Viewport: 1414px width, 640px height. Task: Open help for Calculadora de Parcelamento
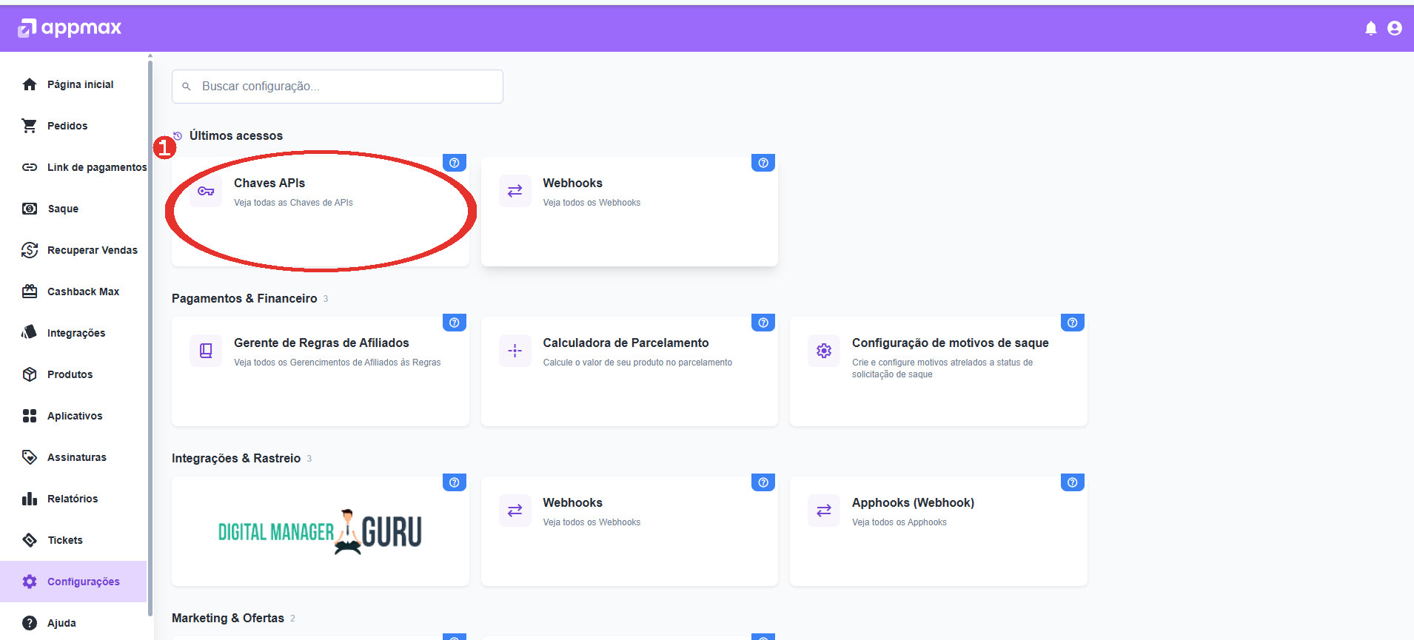click(763, 323)
